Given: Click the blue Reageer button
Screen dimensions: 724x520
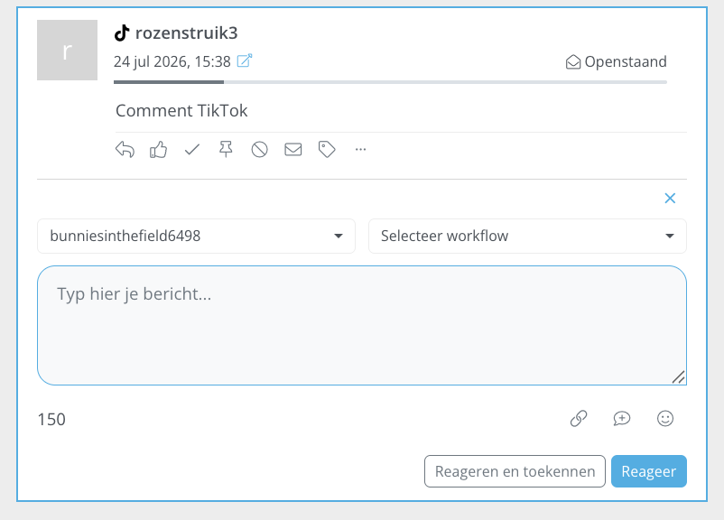Looking at the screenshot, I should coord(649,471).
